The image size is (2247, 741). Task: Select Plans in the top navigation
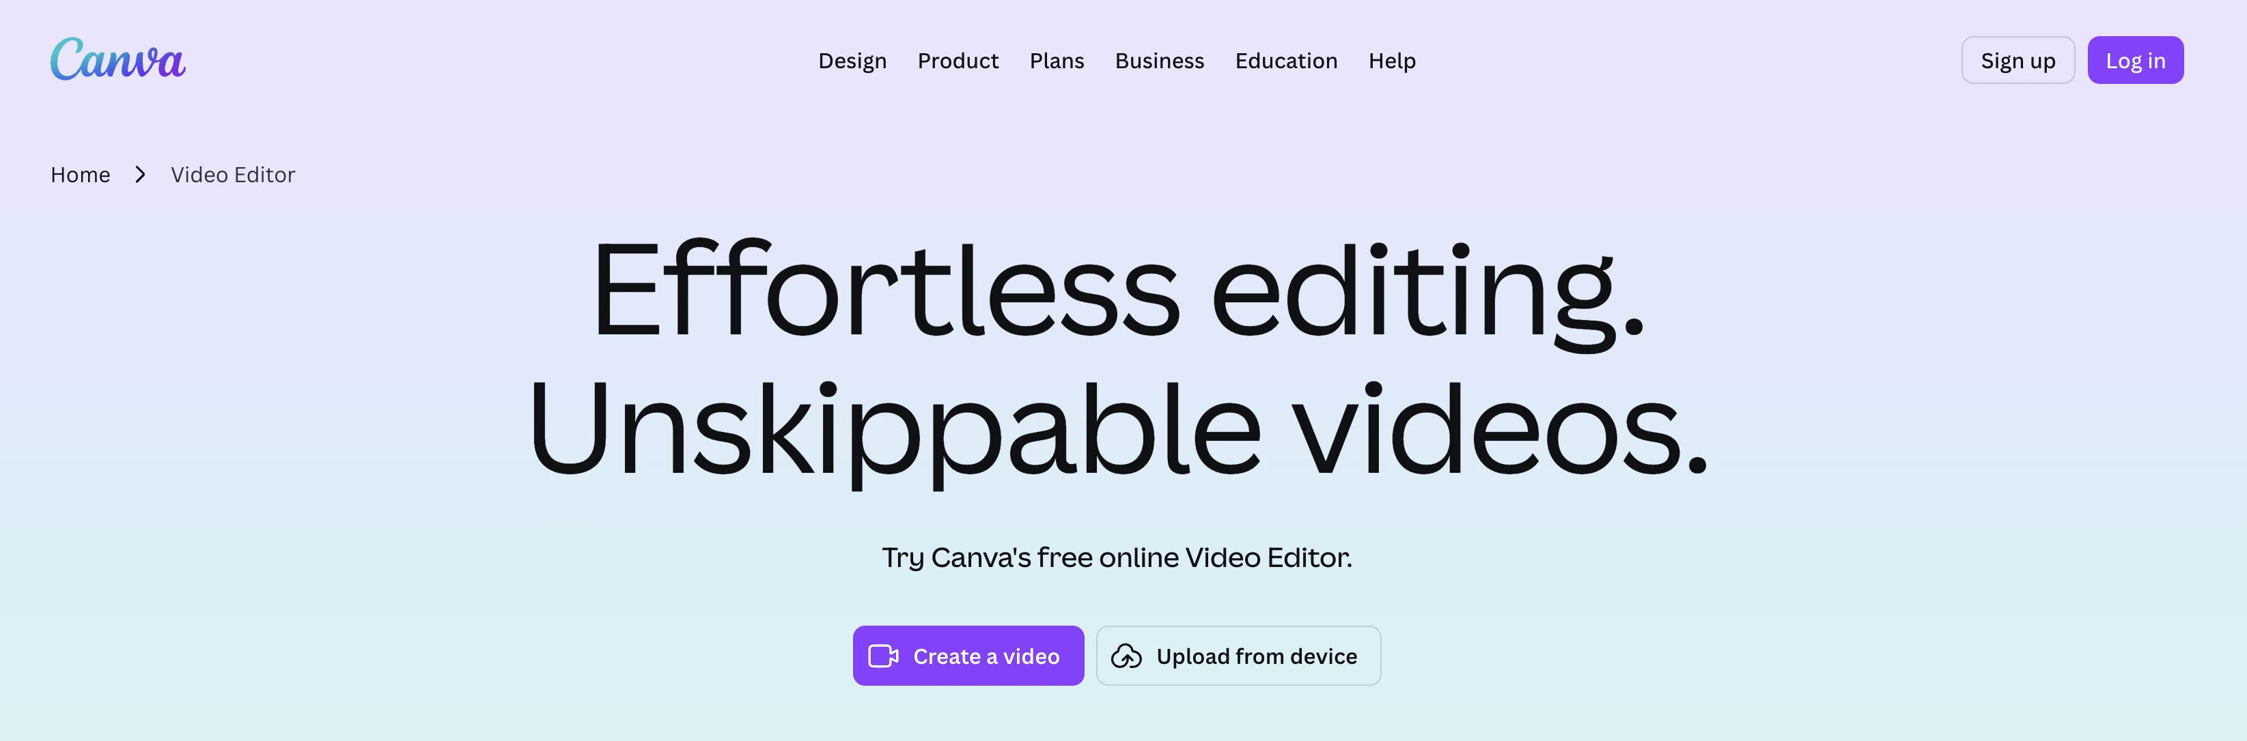[1057, 60]
